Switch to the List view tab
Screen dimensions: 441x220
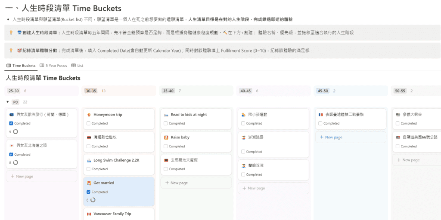pos(78,66)
